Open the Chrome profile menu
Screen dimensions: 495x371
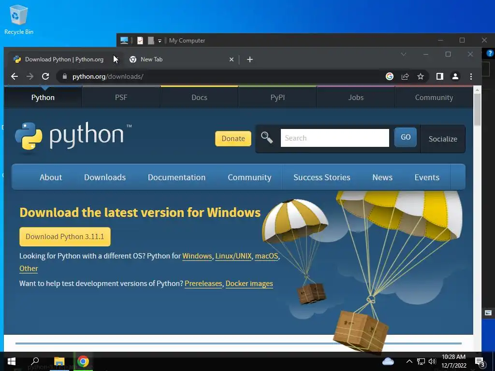tap(455, 76)
